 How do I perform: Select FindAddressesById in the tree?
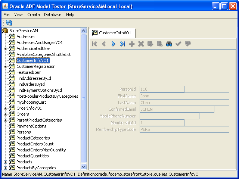[34, 78]
